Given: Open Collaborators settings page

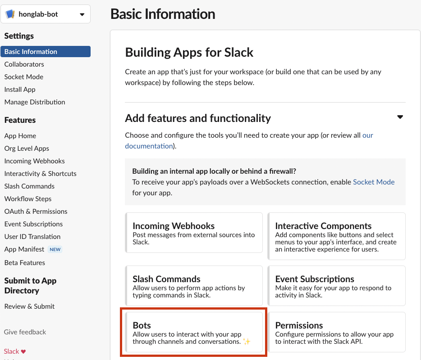Looking at the screenshot, I should pyautogui.click(x=24, y=64).
